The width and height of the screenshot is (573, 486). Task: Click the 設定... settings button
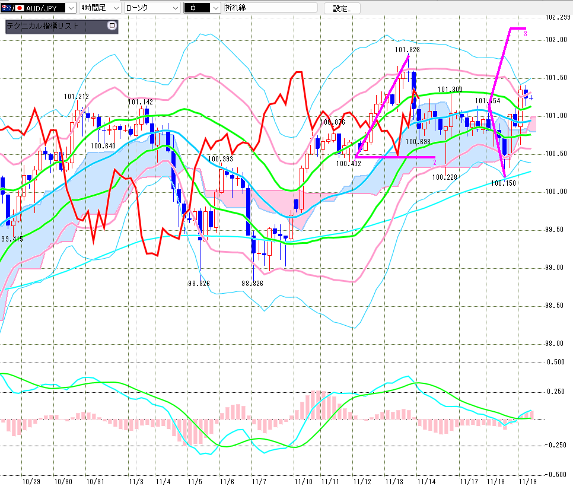342,8
